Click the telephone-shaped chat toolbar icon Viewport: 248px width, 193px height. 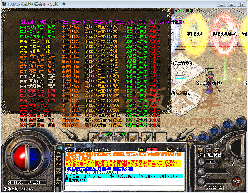88,150
